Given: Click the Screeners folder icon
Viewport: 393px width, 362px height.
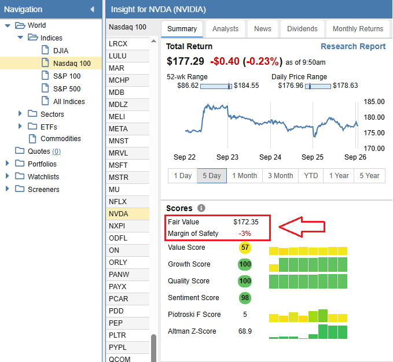Looking at the screenshot, I should tap(20, 190).
